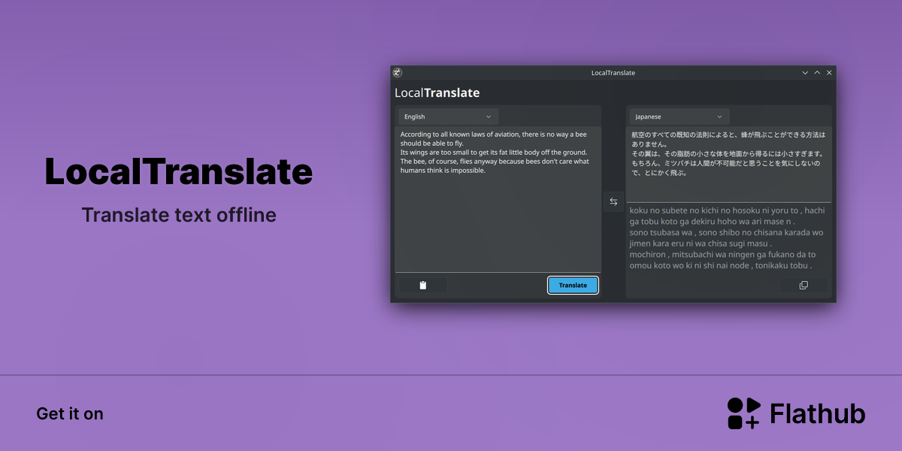Viewport: 902px width, 451px height.
Task: Click the large LocalTranslate banner title
Action: pyautogui.click(x=179, y=172)
